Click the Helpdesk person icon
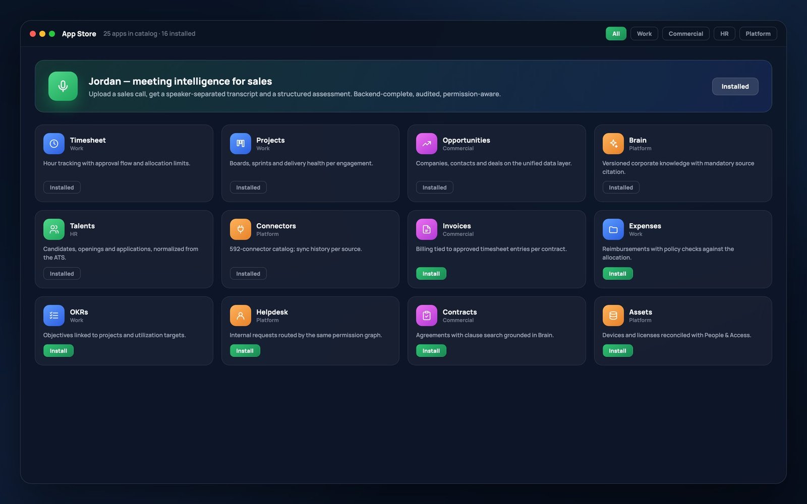The width and height of the screenshot is (807, 504). point(241,316)
